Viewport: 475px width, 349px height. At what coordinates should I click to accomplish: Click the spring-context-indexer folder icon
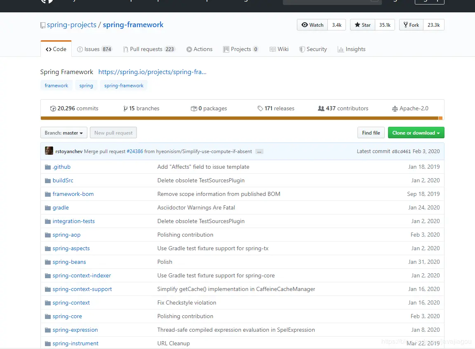pyautogui.click(x=47, y=276)
